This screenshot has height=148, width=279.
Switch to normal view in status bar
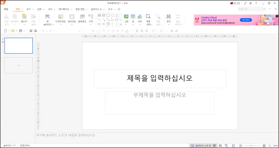[x=214, y=146]
